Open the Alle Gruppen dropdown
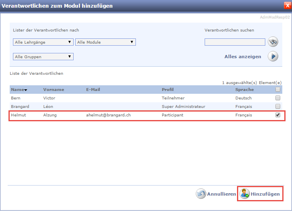This screenshot has height=211, width=292. click(43, 57)
